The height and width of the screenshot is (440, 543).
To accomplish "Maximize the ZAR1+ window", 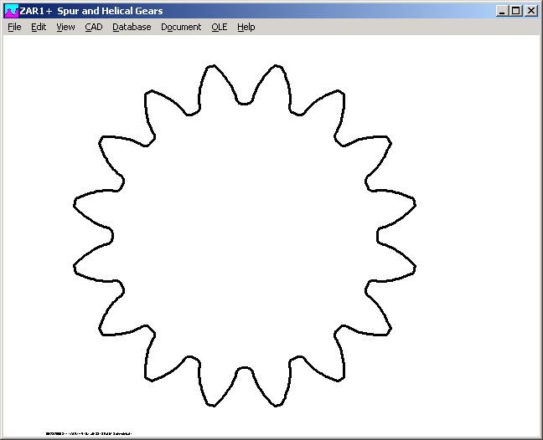I will pos(515,11).
